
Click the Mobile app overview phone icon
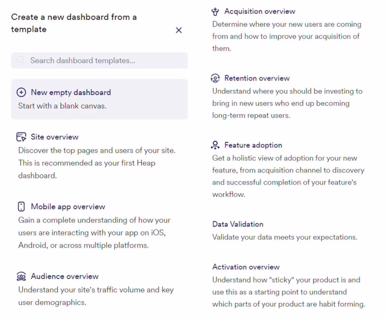pyautogui.click(x=21, y=206)
